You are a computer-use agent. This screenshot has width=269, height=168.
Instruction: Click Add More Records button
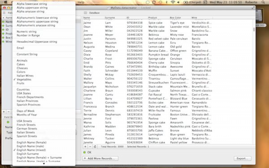click(x=100, y=158)
